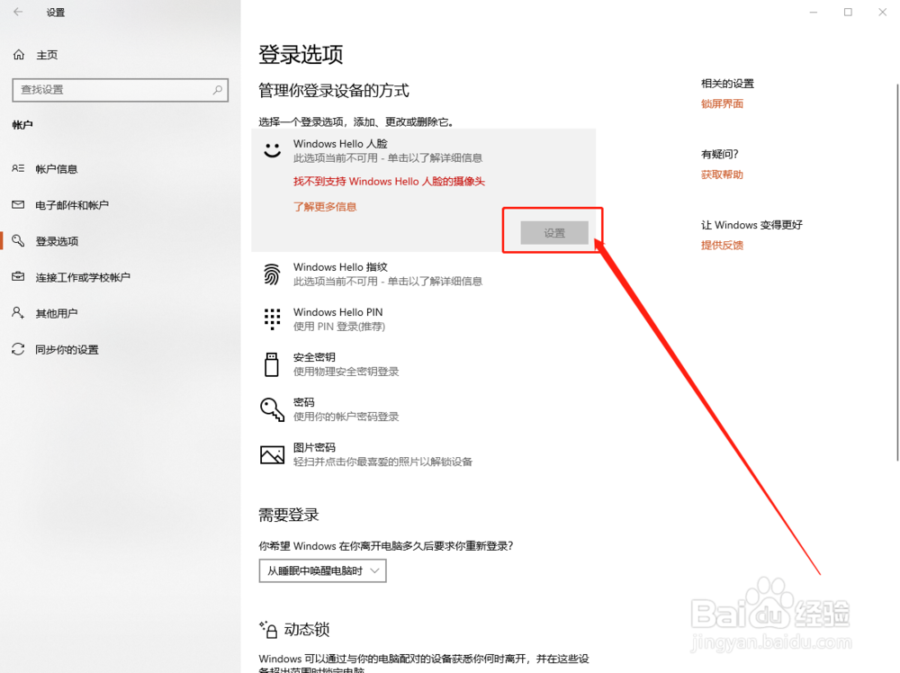This screenshot has width=900, height=673.
Task: Expand the Windows Hello PIN option
Action: coord(424,319)
